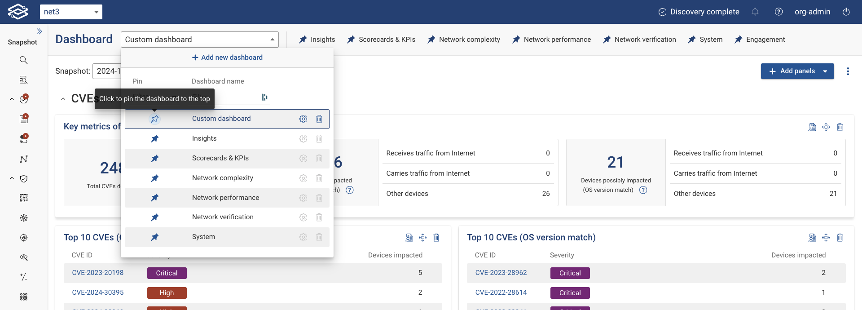
Task: Expand the left sidebar with double chevron
Action: pos(40,31)
